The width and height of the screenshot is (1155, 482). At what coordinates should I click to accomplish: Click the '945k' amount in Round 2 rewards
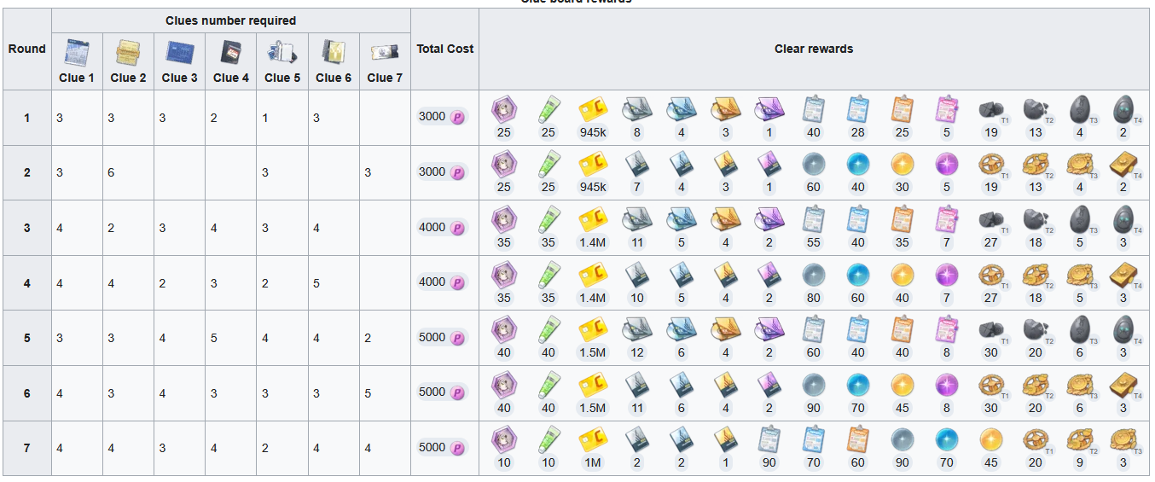click(592, 188)
